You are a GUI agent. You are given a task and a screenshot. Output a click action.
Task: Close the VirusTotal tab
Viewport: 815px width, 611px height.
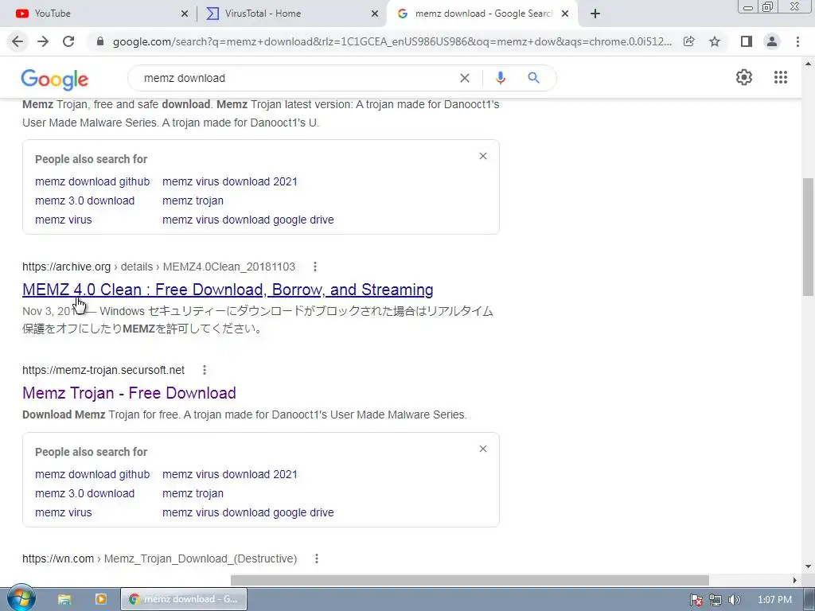click(x=375, y=14)
